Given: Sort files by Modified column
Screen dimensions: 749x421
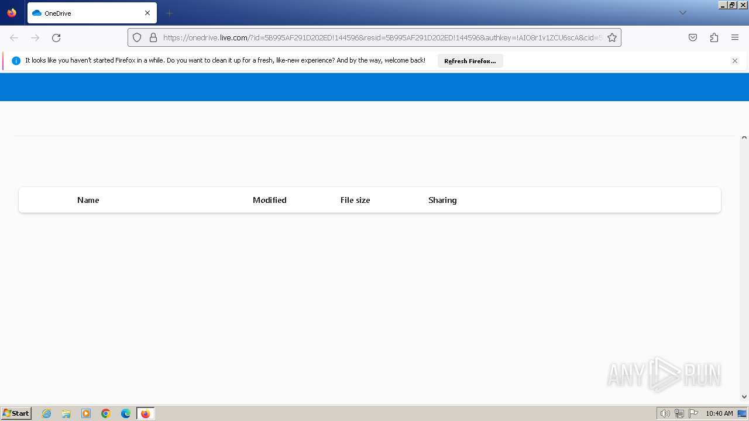Looking at the screenshot, I should pos(270,200).
